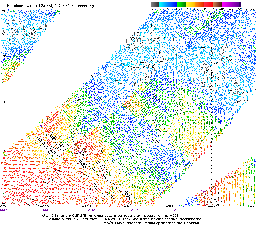Click the '-25' latitude axis label
The width and height of the screenshot is (256, 225).
pos(3,56)
